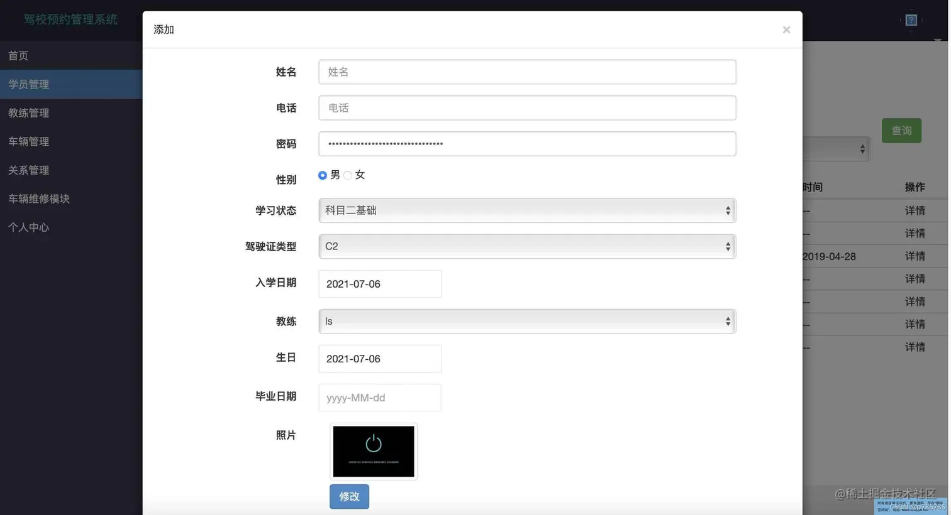
Task: Open the 教练 dropdown showing ls
Action: (527, 320)
